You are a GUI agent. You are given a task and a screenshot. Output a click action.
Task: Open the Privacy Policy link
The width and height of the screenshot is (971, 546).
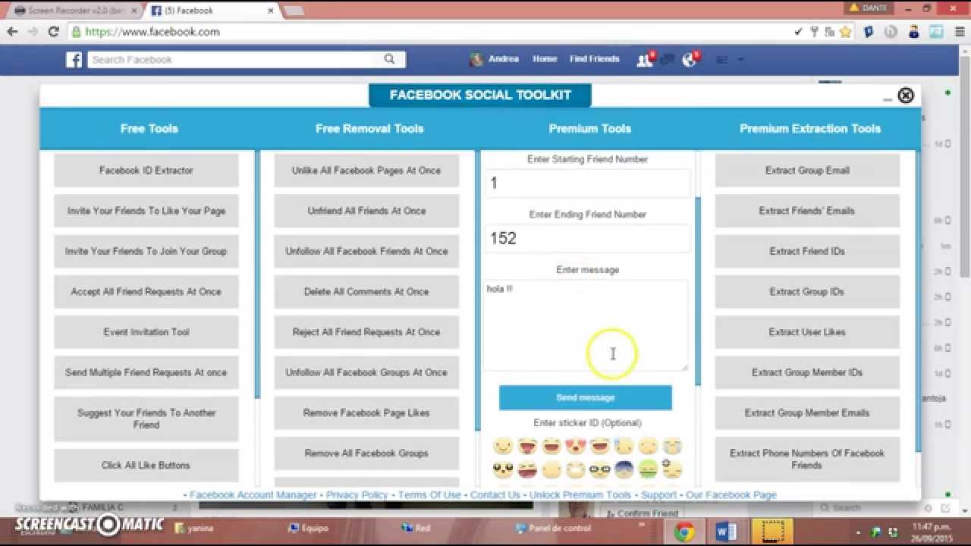pos(357,494)
